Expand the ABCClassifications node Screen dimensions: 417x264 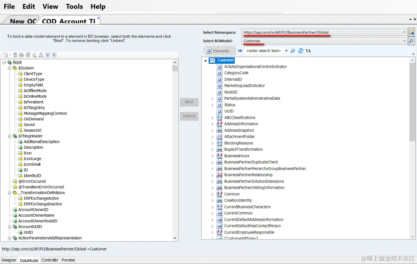click(x=213, y=118)
